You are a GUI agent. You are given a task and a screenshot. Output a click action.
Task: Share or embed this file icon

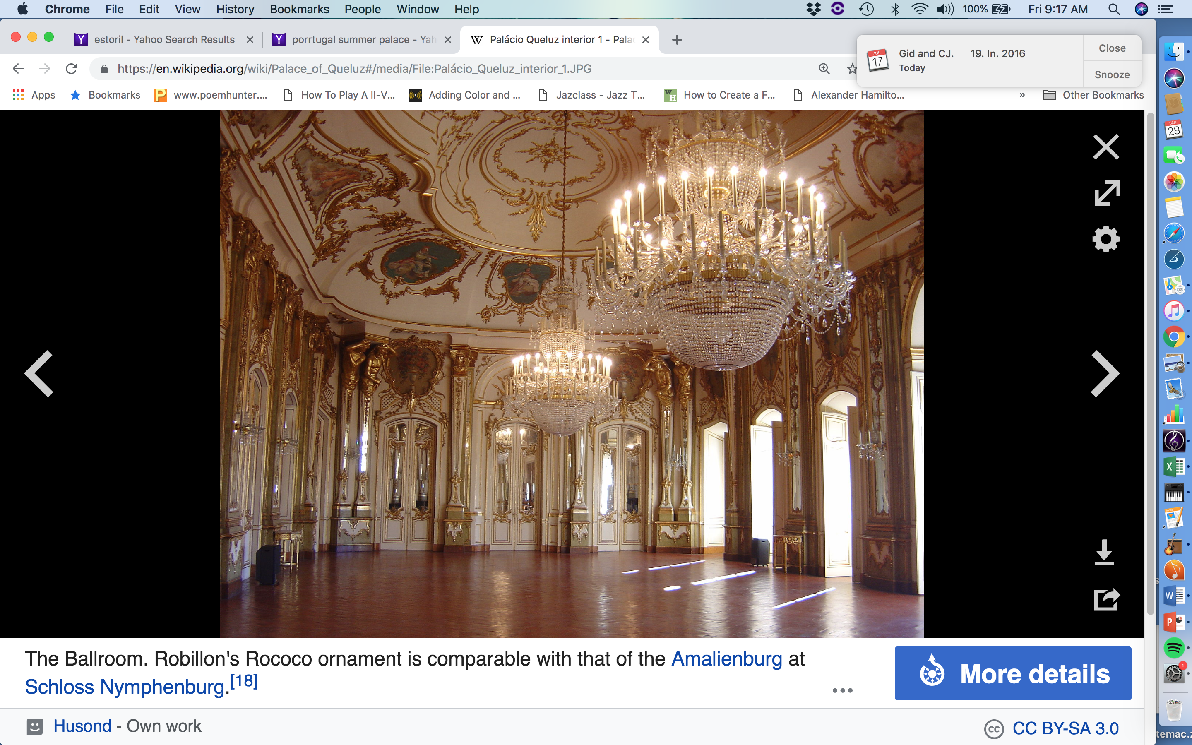coord(1106,599)
